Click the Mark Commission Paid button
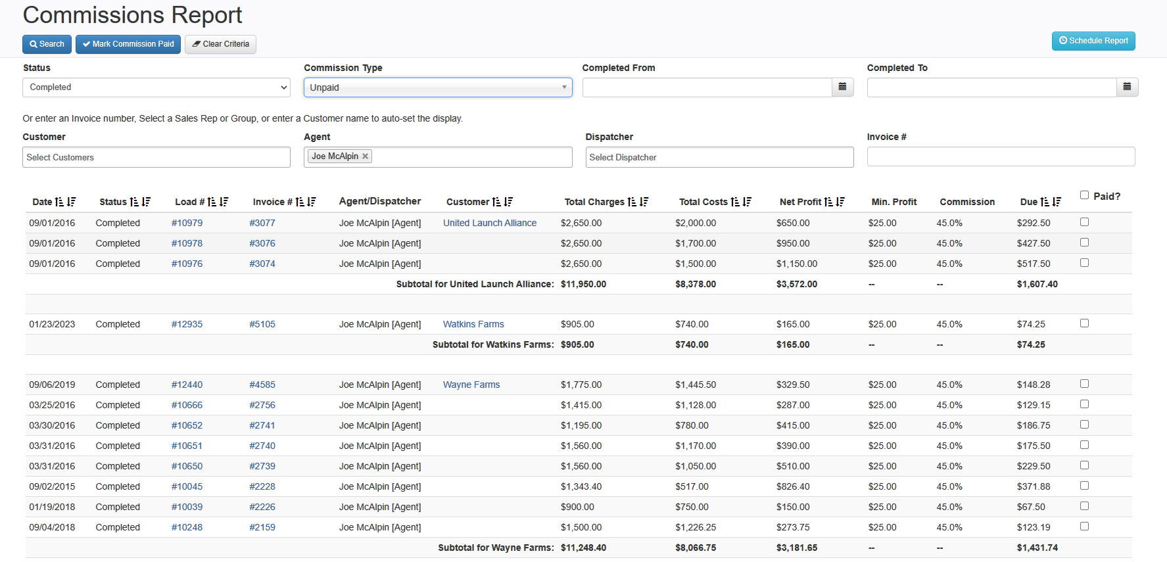The image size is (1167, 562). tap(128, 44)
